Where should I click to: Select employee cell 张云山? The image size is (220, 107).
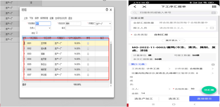[x=47, y=64]
